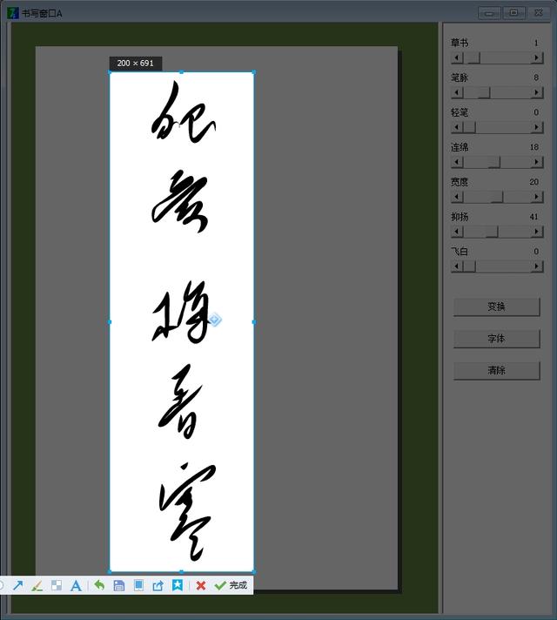Click the 变换 button
Image resolution: width=557 pixels, height=620 pixels.
(496, 307)
